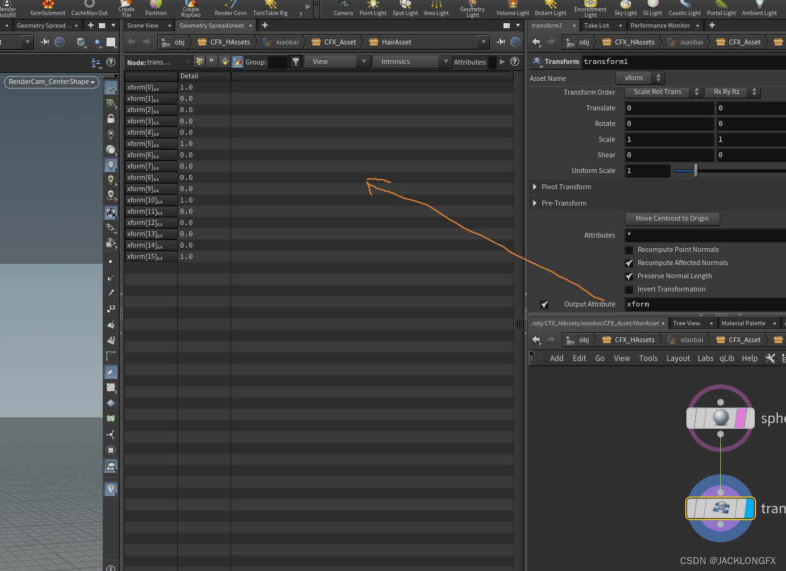Switch to the Scene View tab

tap(143, 25)
